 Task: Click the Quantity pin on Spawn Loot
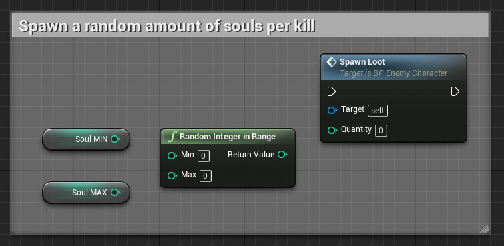(x=332, y=131)
